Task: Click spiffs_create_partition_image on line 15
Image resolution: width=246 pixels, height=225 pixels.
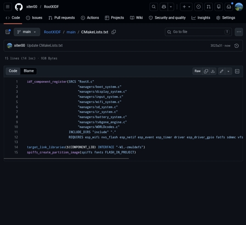Action: 53,152
